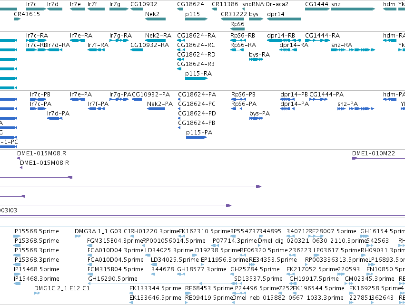
Task: Click the Ir7c-RA transcript
Action: pos(36,40)
